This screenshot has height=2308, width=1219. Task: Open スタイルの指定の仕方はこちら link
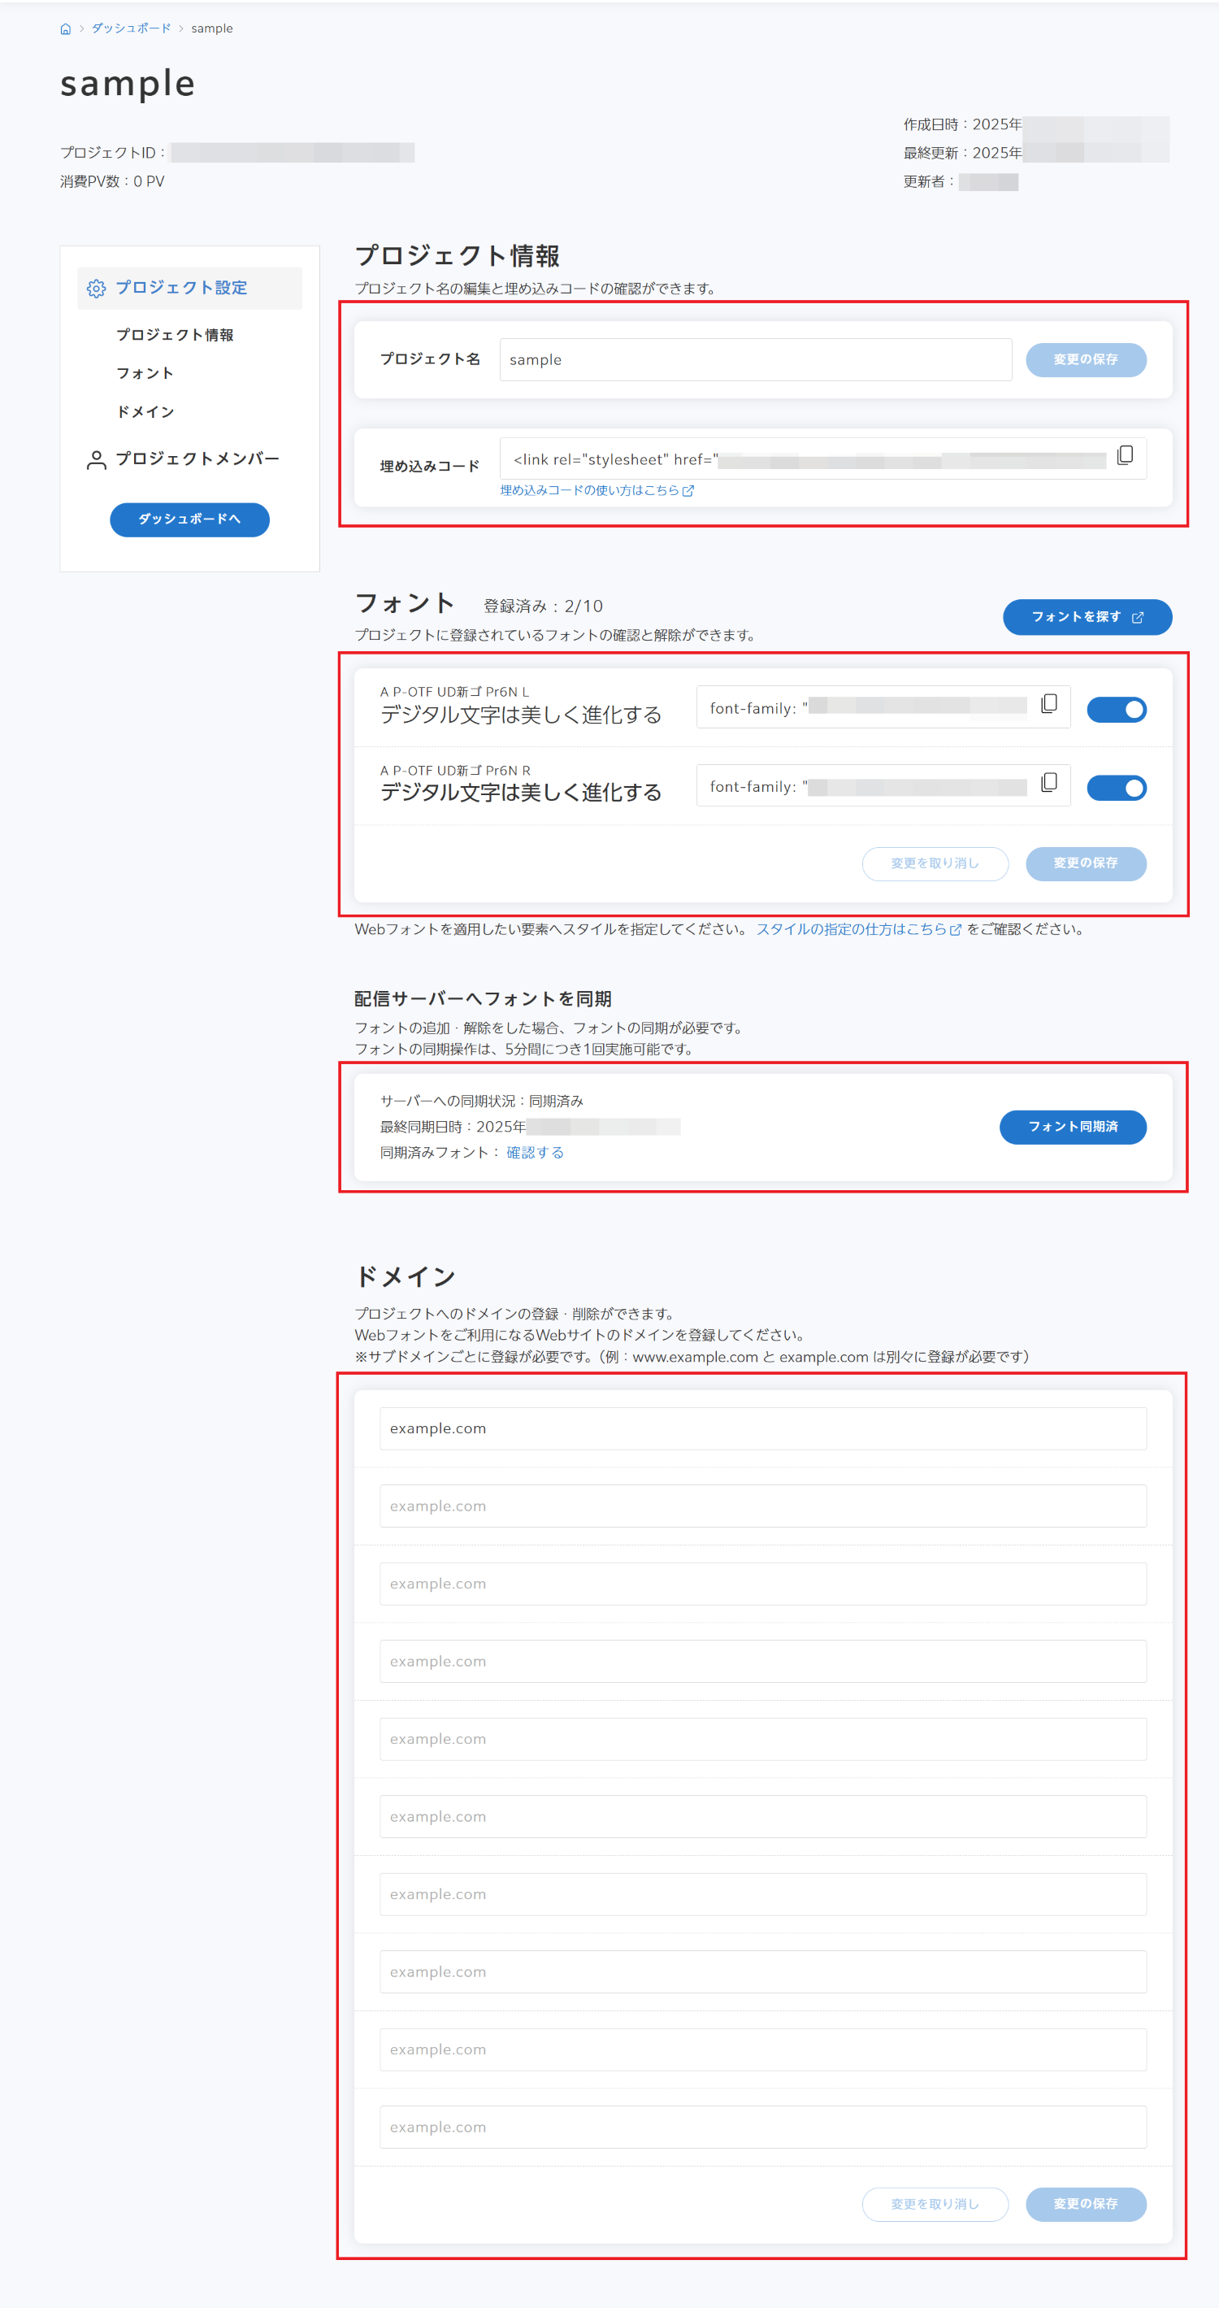(x=858, y=929)
